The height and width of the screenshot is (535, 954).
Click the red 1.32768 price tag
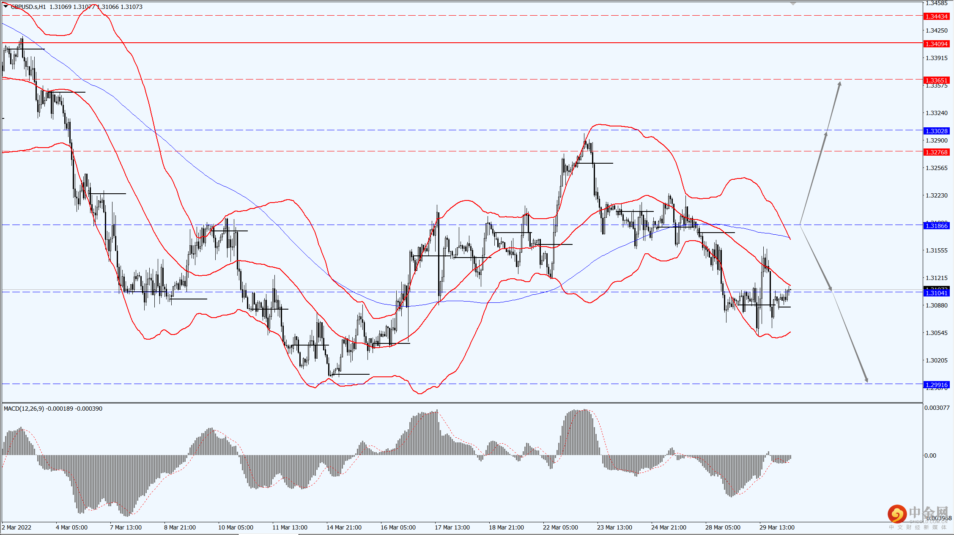click(937, 152)
